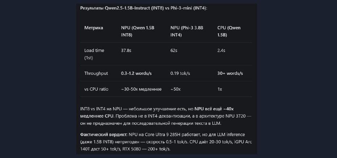The image size is (337, 158).
Task: Click the 37.8s load time cell
Action: (x=126, y=51)
